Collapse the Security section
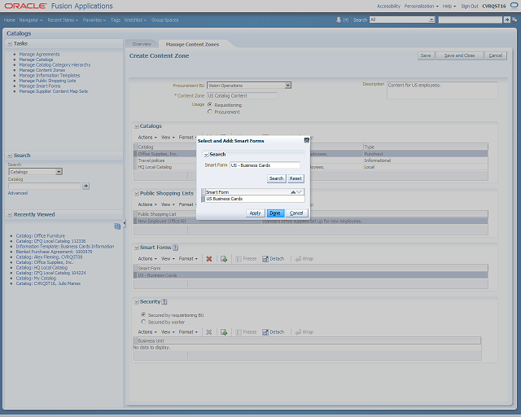This screenshot has height=417, width=521. point(137,302)
